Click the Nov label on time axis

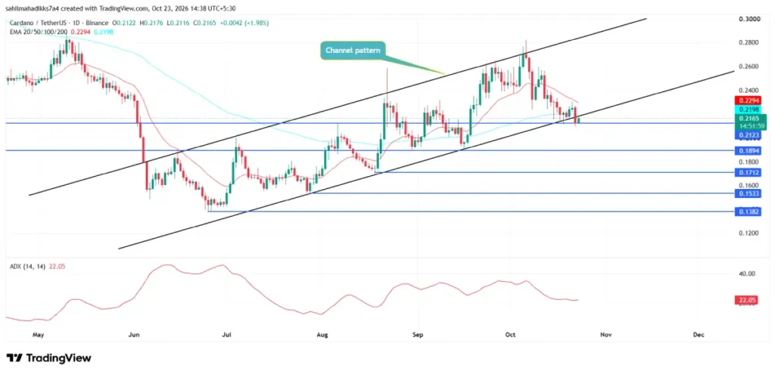click(x=606, y=335)
